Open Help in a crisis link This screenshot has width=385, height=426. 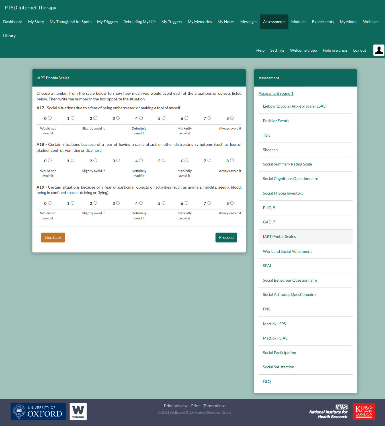(335, 50)
